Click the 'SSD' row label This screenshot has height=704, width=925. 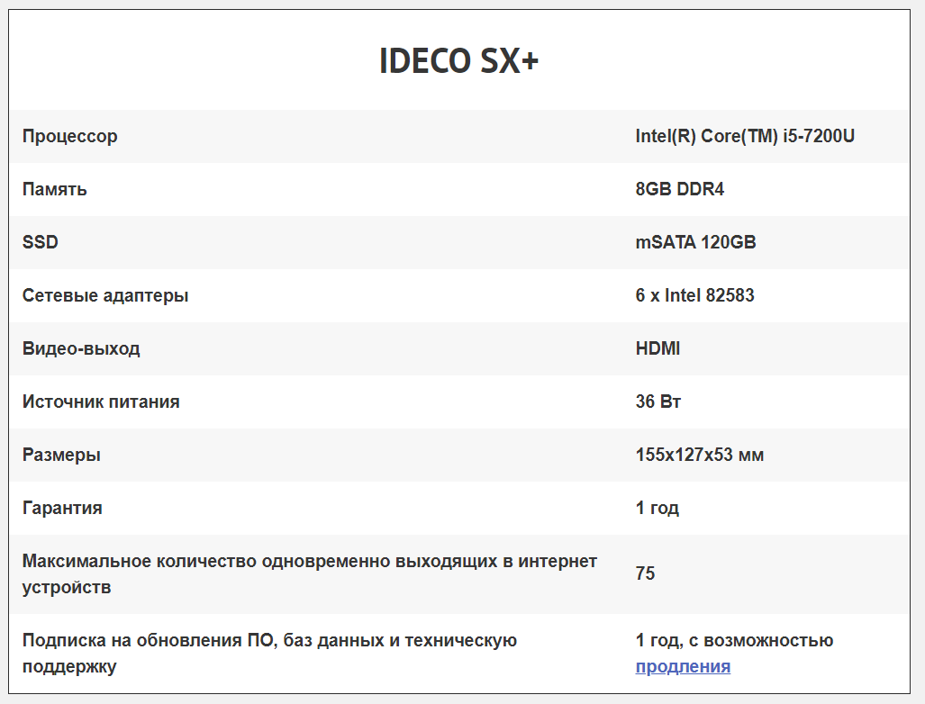[x=41, y=243]
